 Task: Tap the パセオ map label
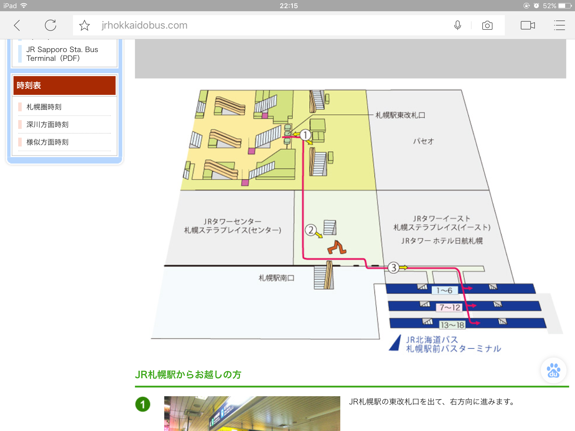424,141
